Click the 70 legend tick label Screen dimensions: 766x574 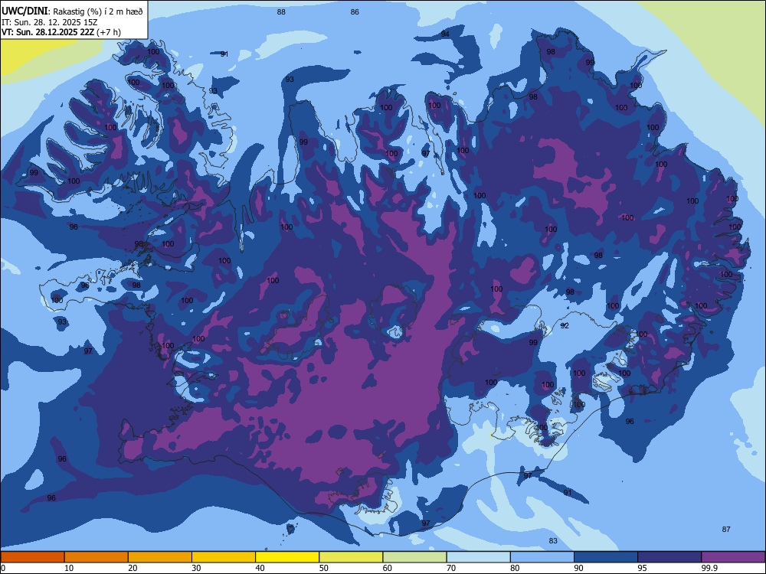(451, 568)
